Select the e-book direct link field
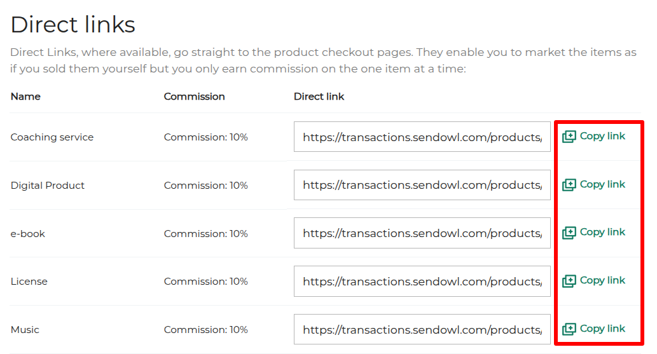The height and width of the screenshot is (354, 657). coord(422,233)
